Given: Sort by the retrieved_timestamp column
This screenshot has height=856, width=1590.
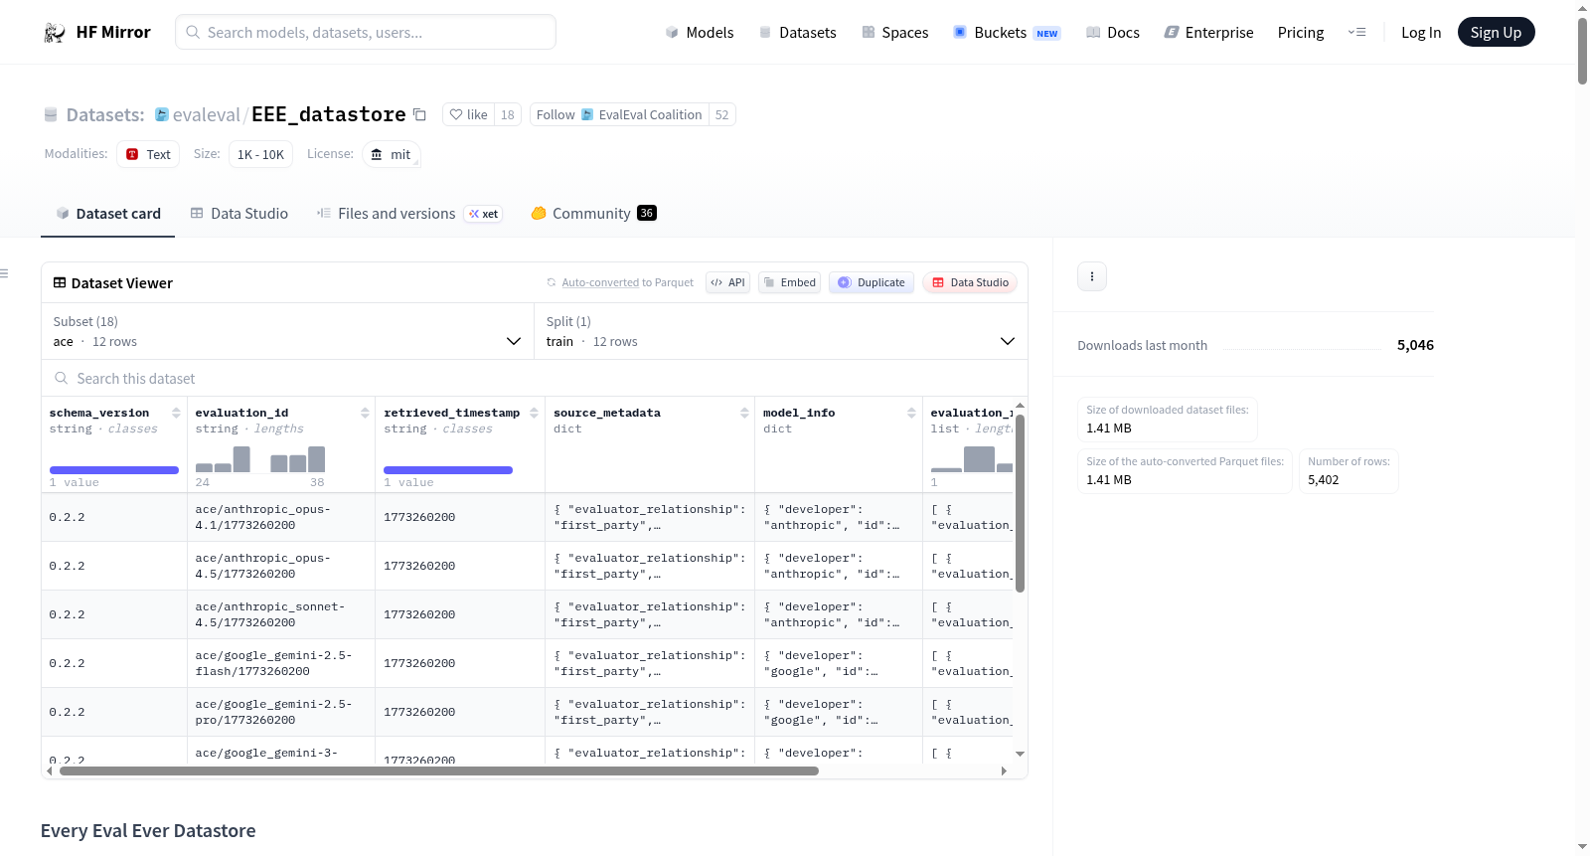Looking at the screenshot, I should (534, 413).
